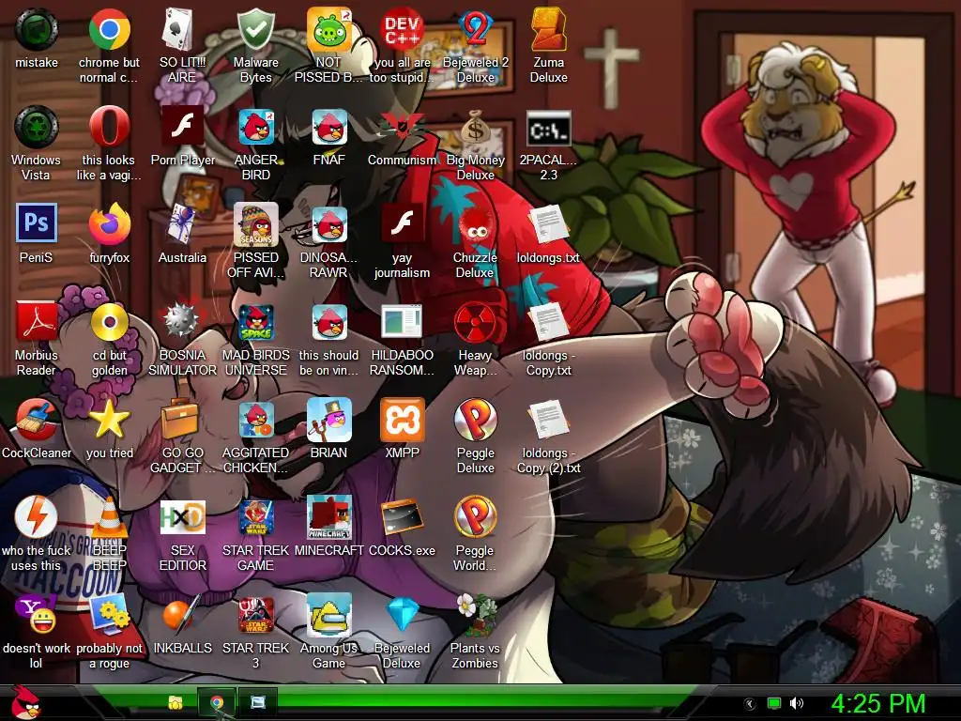Switch to the Chrome taskbar button
This screenshot has width=961, height=721.
coord(216,702)
